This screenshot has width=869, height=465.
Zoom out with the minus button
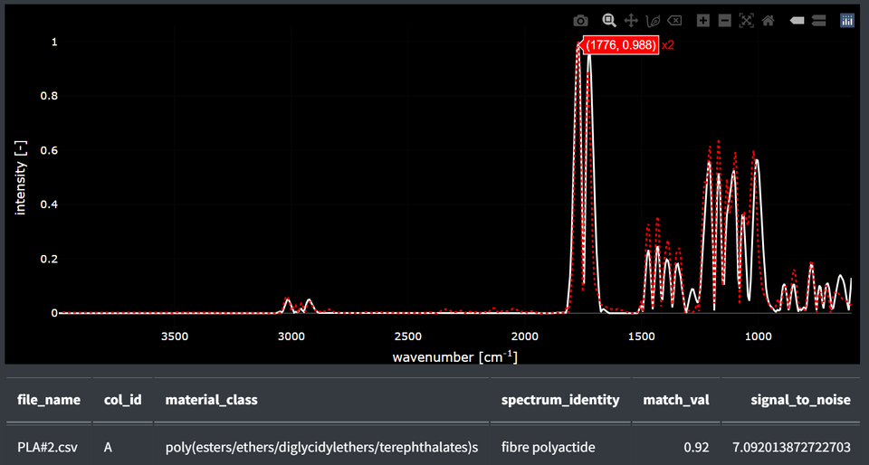[724, 21]
